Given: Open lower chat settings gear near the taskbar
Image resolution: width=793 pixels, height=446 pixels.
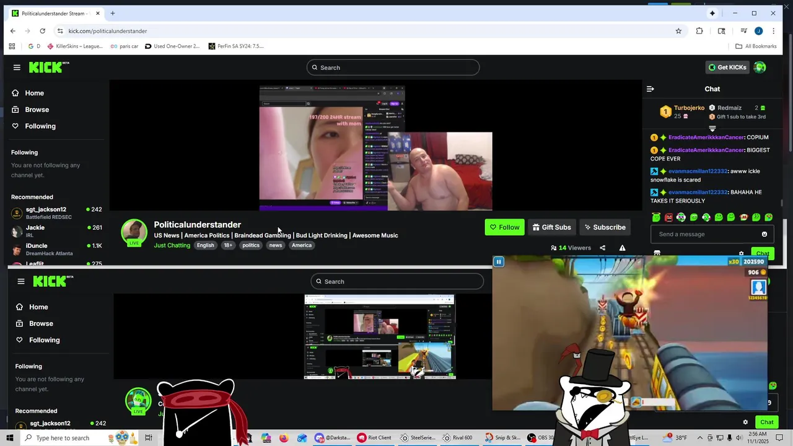Looking at the screenshot, I should click(x=745, y=422).
